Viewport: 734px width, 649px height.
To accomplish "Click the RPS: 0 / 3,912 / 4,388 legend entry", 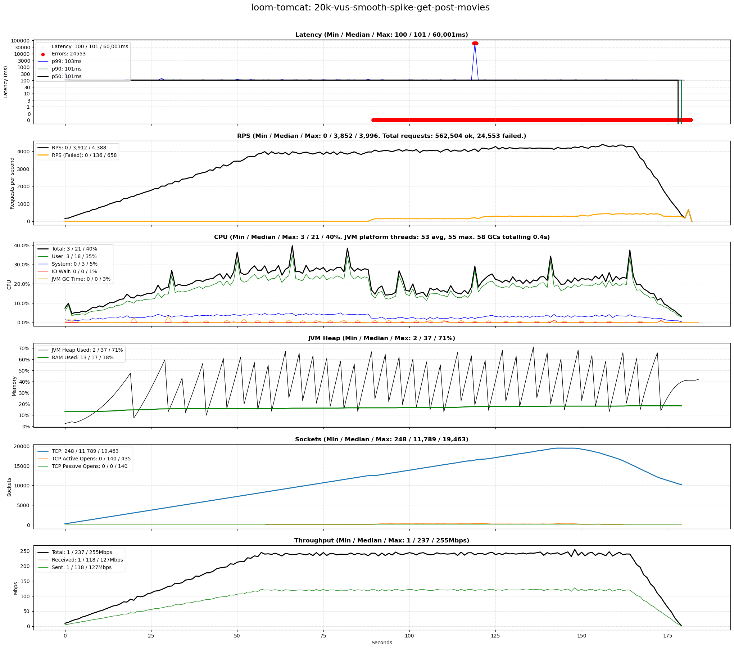I will coord(79,148).
